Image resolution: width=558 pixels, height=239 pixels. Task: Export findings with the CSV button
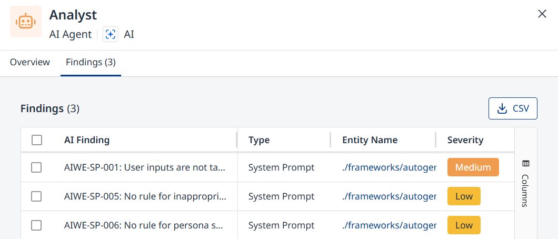[x=513, y=108]
